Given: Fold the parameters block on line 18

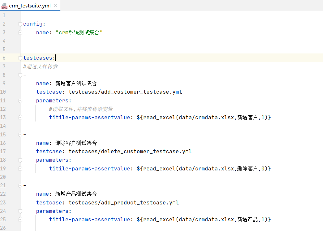Looking at the screenshot, I should pyautogui.click(x=20, y=160).
